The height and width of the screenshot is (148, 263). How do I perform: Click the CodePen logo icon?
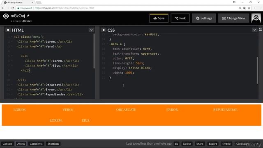pyautogui.click(x=6, y=16)
